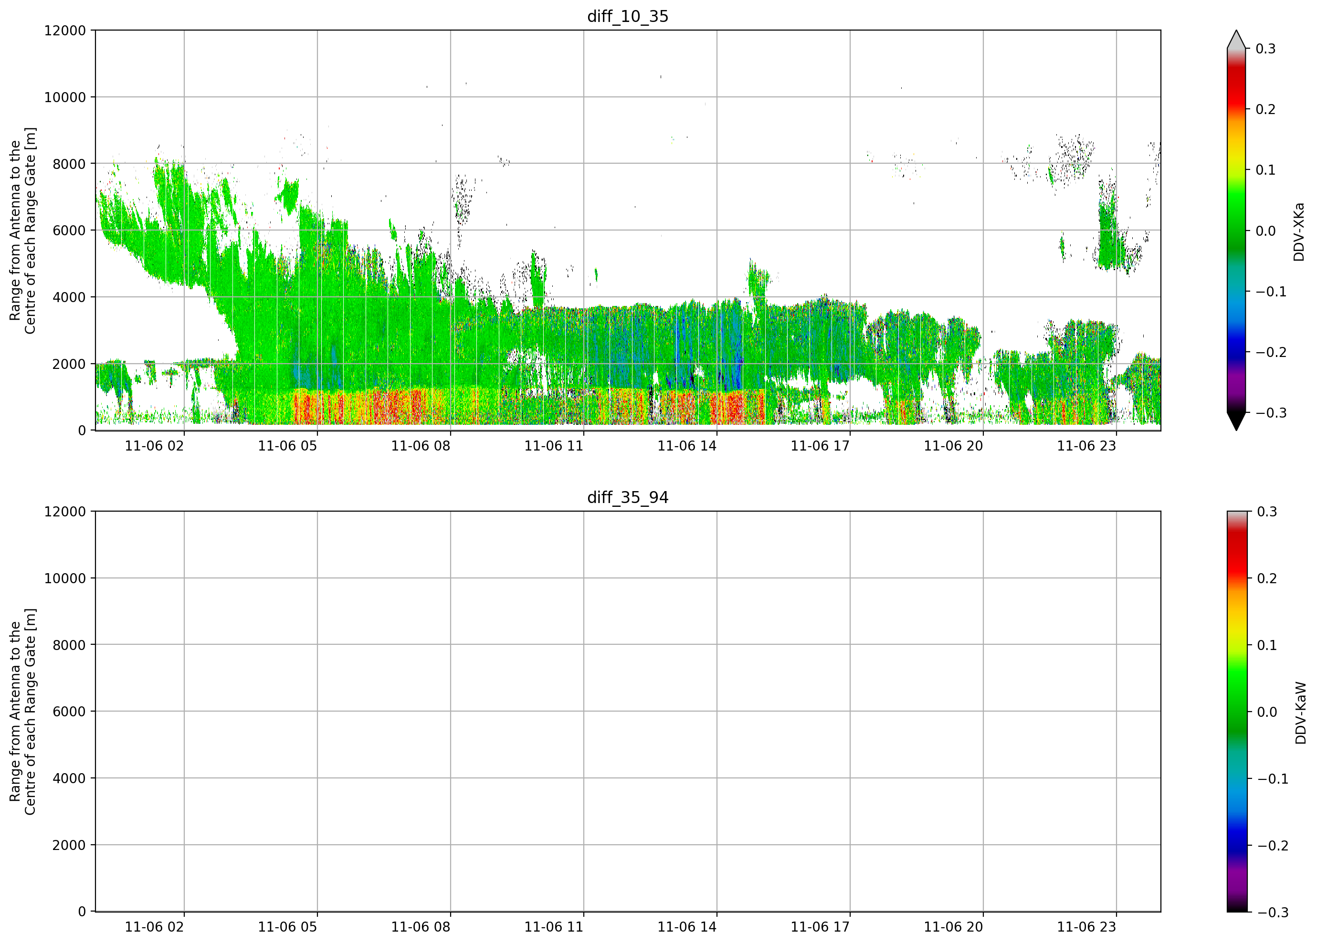Click the DDV-KaW colorbar gradient
1317x944 pixels.
(1236, 711)
